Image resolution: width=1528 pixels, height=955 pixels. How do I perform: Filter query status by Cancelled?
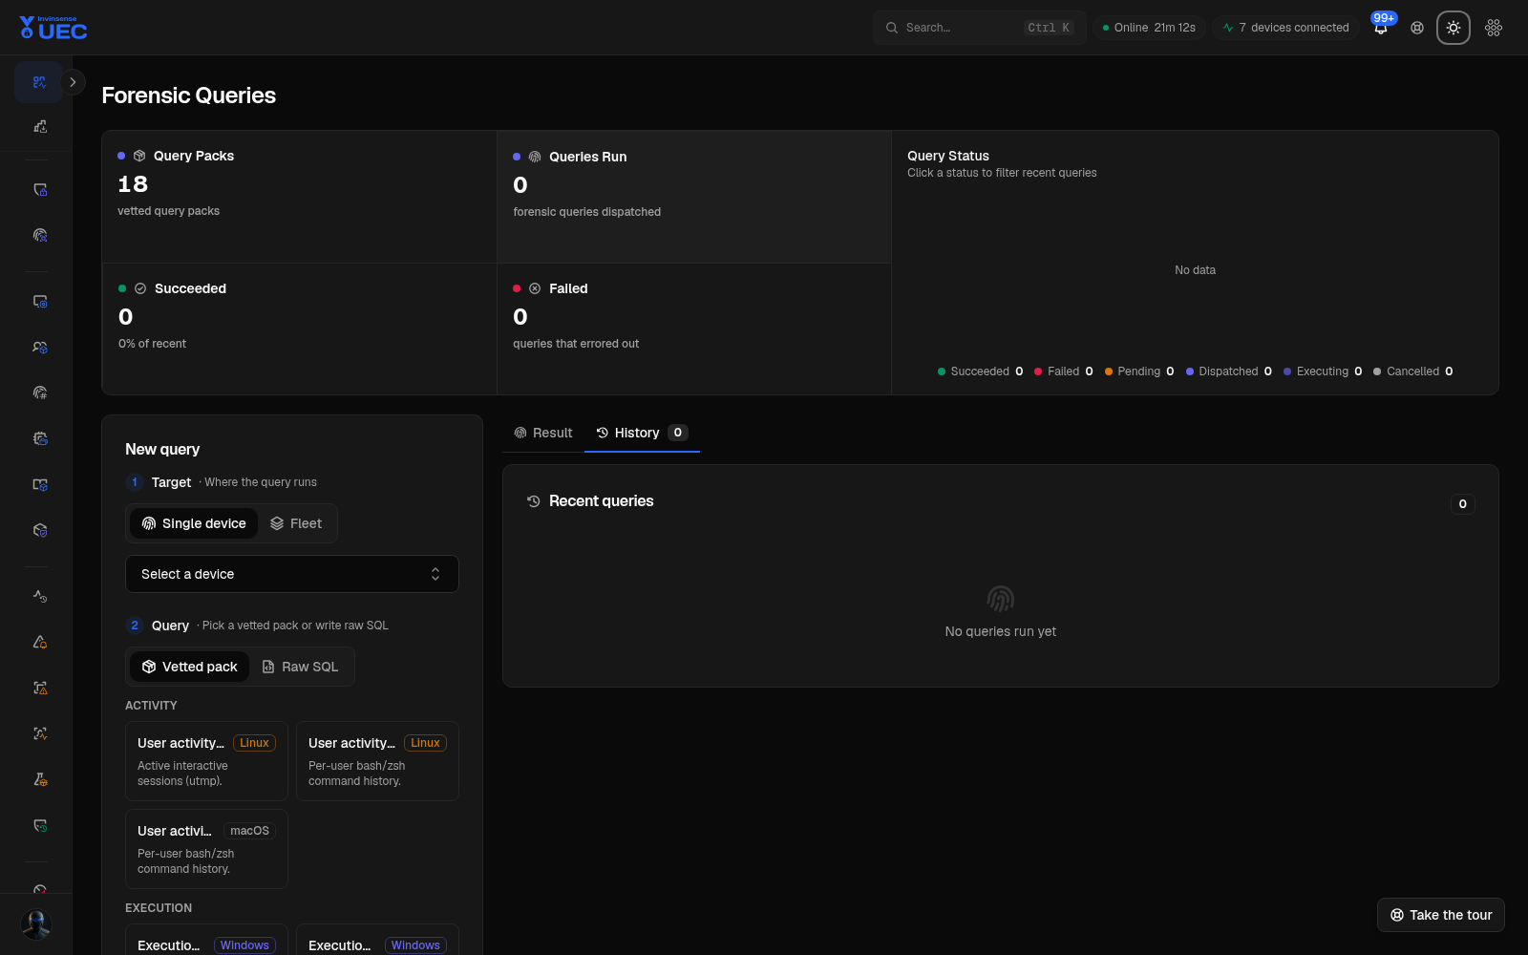point(1413,371)
